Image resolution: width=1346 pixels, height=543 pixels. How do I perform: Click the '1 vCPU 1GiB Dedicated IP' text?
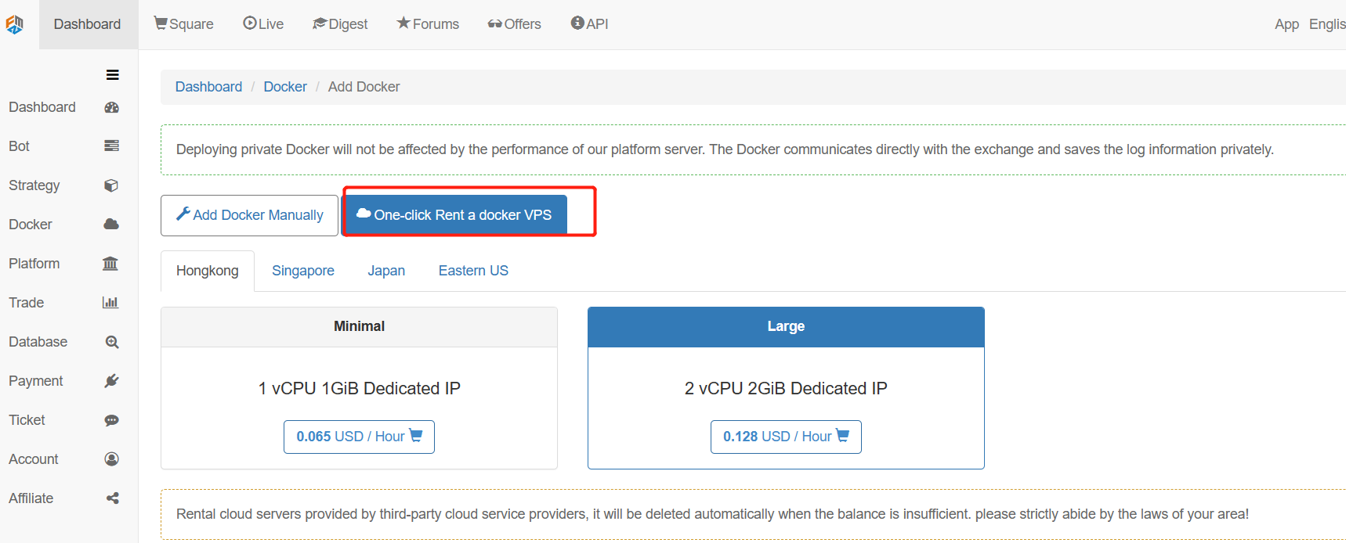360,389
